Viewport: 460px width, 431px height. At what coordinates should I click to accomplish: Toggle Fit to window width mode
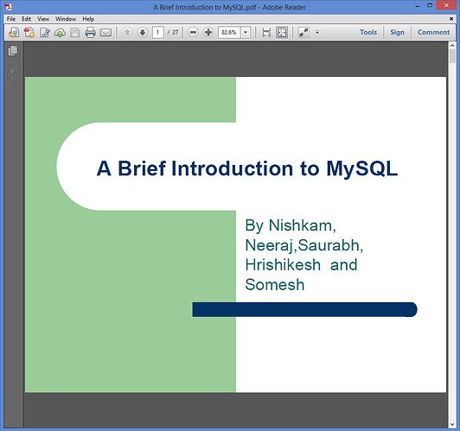point(266,32)
